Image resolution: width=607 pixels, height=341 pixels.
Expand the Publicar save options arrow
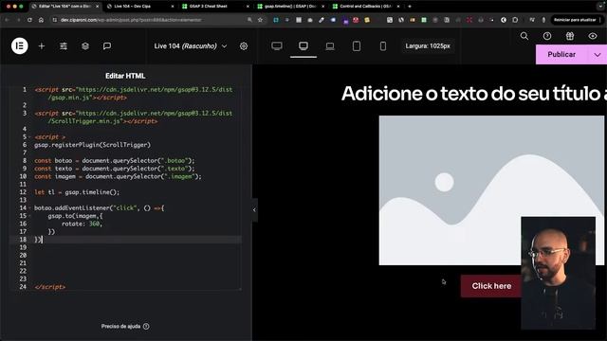598,55
